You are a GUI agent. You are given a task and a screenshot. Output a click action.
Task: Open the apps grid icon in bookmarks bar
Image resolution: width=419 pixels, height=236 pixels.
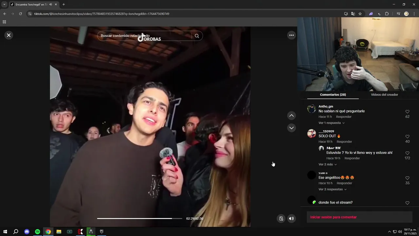tap(4, 22)
